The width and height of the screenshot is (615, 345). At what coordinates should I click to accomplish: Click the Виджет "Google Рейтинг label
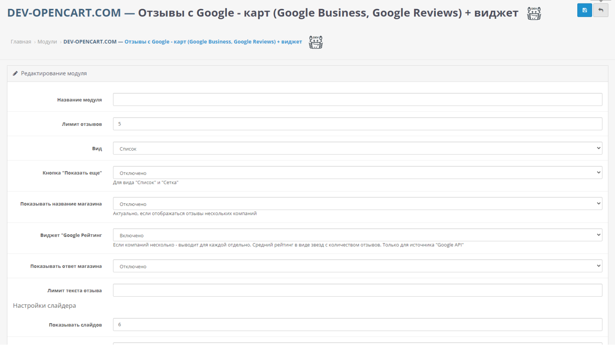71,235
